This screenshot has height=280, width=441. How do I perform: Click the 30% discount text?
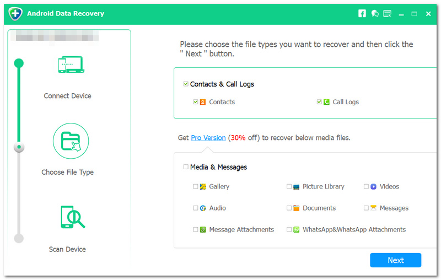click(x=238, y=138)
